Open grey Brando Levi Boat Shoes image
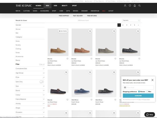The image size is (157, 118). (106, 42)
